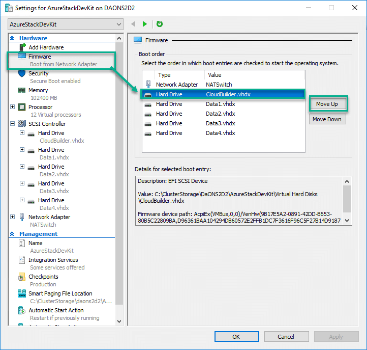Screen dimensions: 367x350
Task: Expand the CloudBuilder.vhdx Hard Drive node
Action: pyautogui.click(x=22, y=133)
